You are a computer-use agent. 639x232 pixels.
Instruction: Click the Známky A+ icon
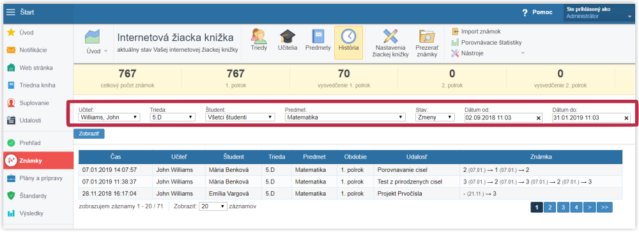tap(11, 161)
